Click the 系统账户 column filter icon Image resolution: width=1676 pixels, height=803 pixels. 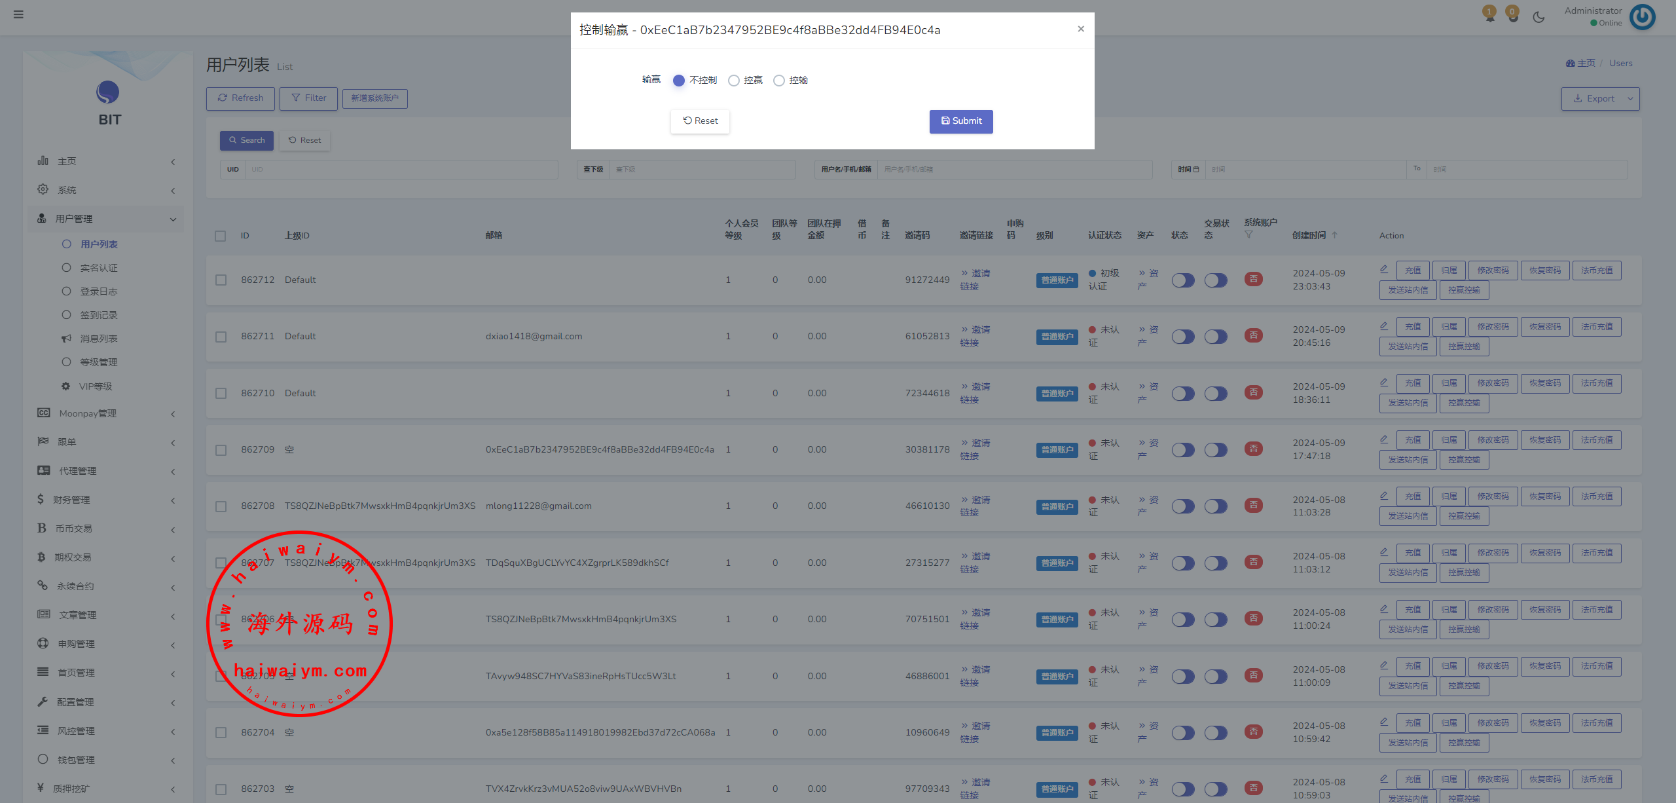pyautogui.click(x=1248, y=235)
